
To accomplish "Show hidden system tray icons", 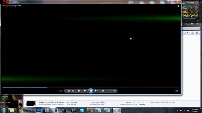I will [178, 111].
